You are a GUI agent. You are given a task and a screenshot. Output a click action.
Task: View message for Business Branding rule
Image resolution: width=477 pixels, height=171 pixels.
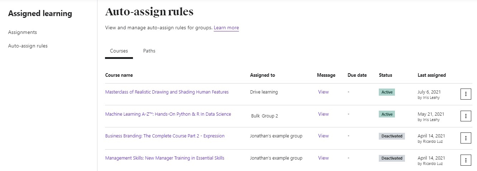(323, 136)
